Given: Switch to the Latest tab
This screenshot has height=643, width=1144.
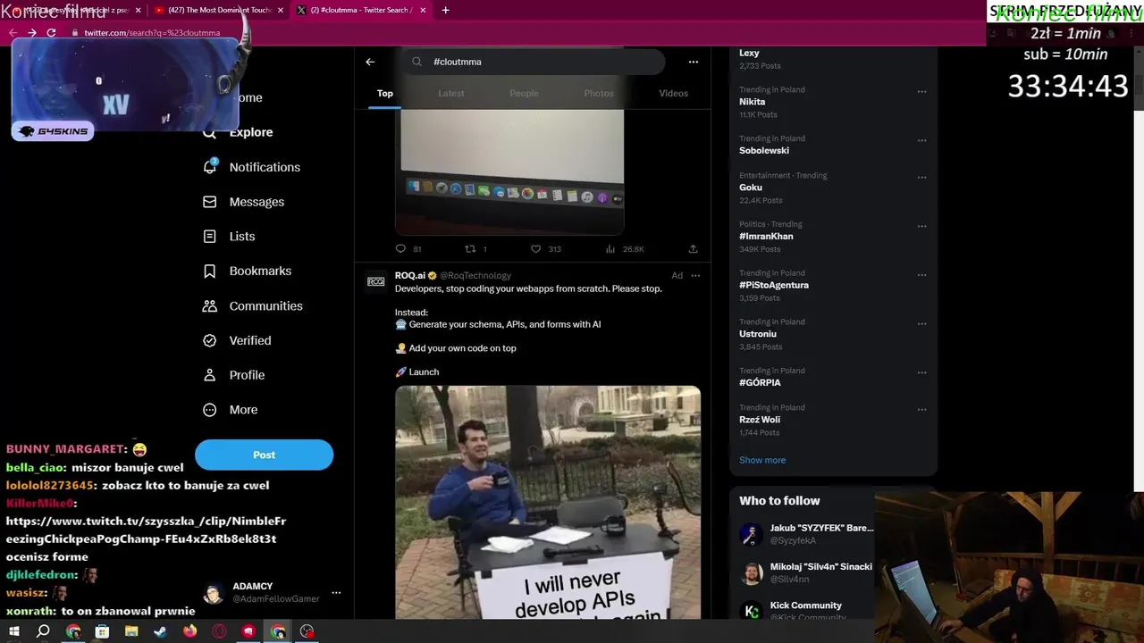Looking at the screenshot, I should tap(451, 93).
